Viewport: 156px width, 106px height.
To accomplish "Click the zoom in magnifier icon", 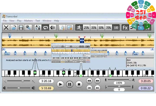I will click(33, 81).
